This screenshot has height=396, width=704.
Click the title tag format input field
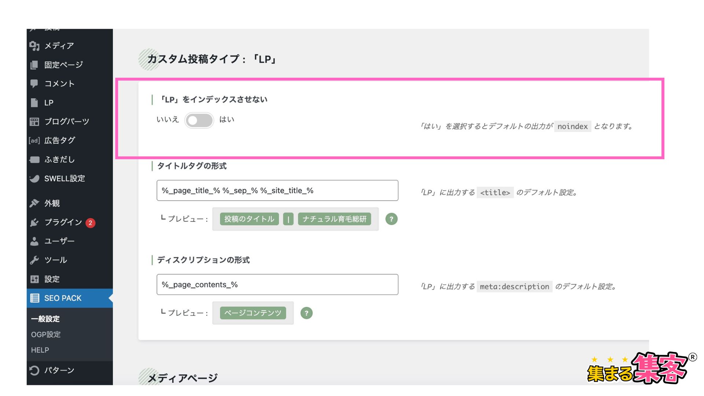277,190
